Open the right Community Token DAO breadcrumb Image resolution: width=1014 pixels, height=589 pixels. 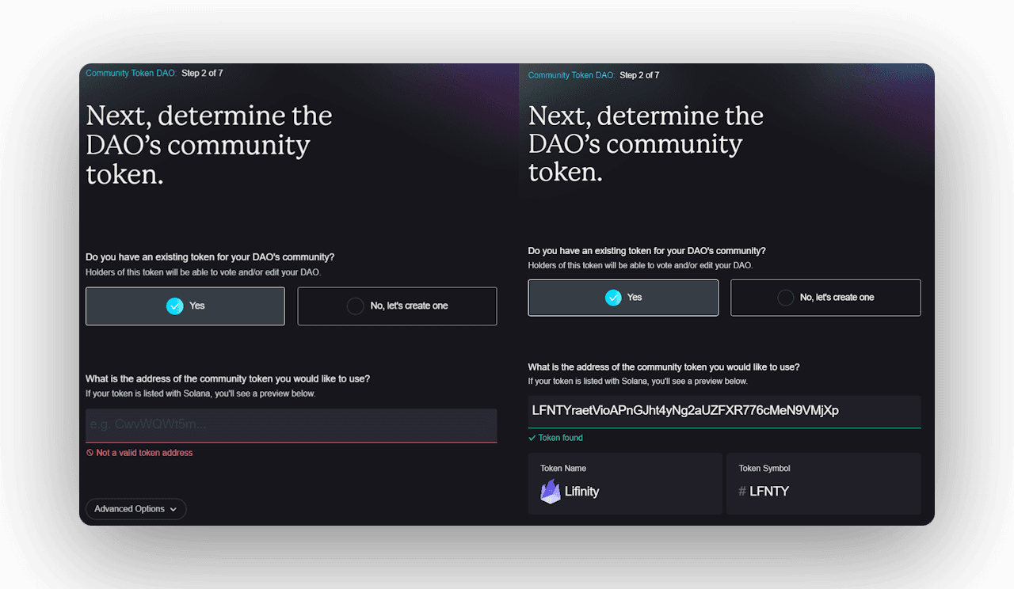(572, 75)
